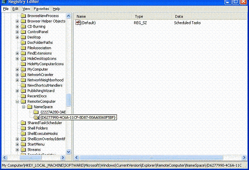Click the RecentDocs folder icon

coord(23,96)
